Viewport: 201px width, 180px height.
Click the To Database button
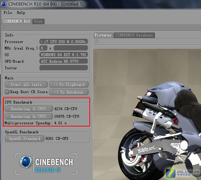69,92
